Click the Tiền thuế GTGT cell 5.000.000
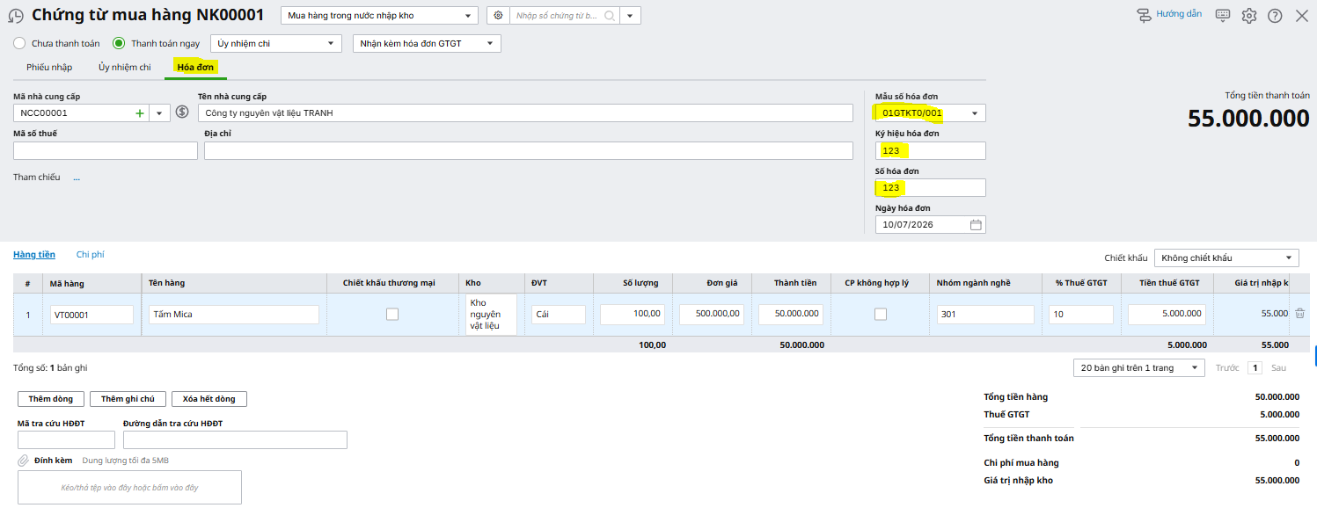1317x508 pixels. click(1167, 315)
